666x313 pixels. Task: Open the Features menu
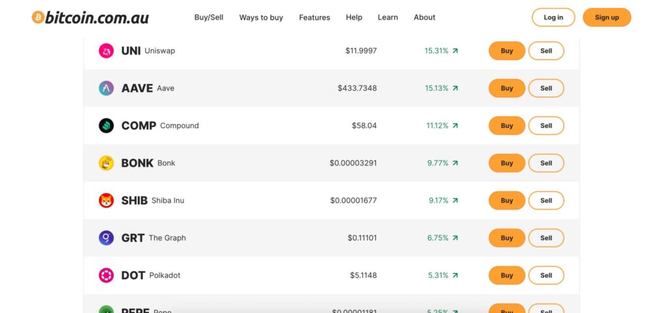coord(314,18)
